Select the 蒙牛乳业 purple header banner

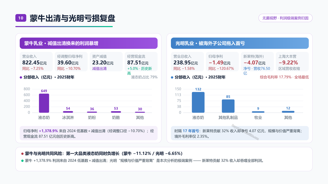89,43
